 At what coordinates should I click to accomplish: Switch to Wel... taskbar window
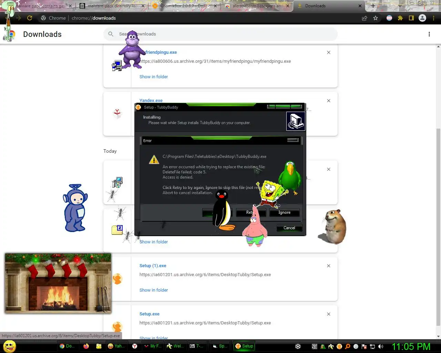[x=176, y=346]
